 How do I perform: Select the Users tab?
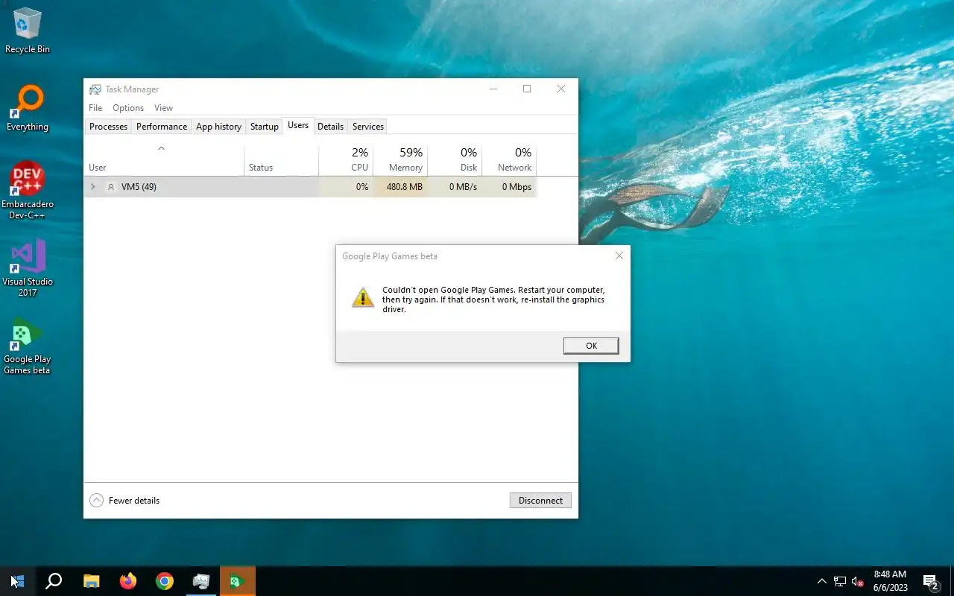click(298, 126)
